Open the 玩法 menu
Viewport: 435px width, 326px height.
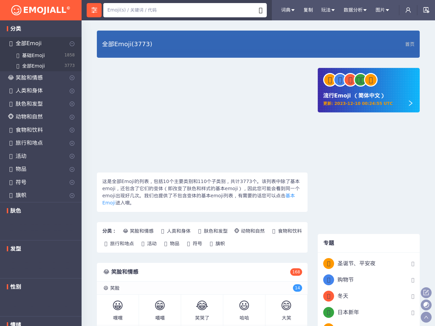[327, 10]
